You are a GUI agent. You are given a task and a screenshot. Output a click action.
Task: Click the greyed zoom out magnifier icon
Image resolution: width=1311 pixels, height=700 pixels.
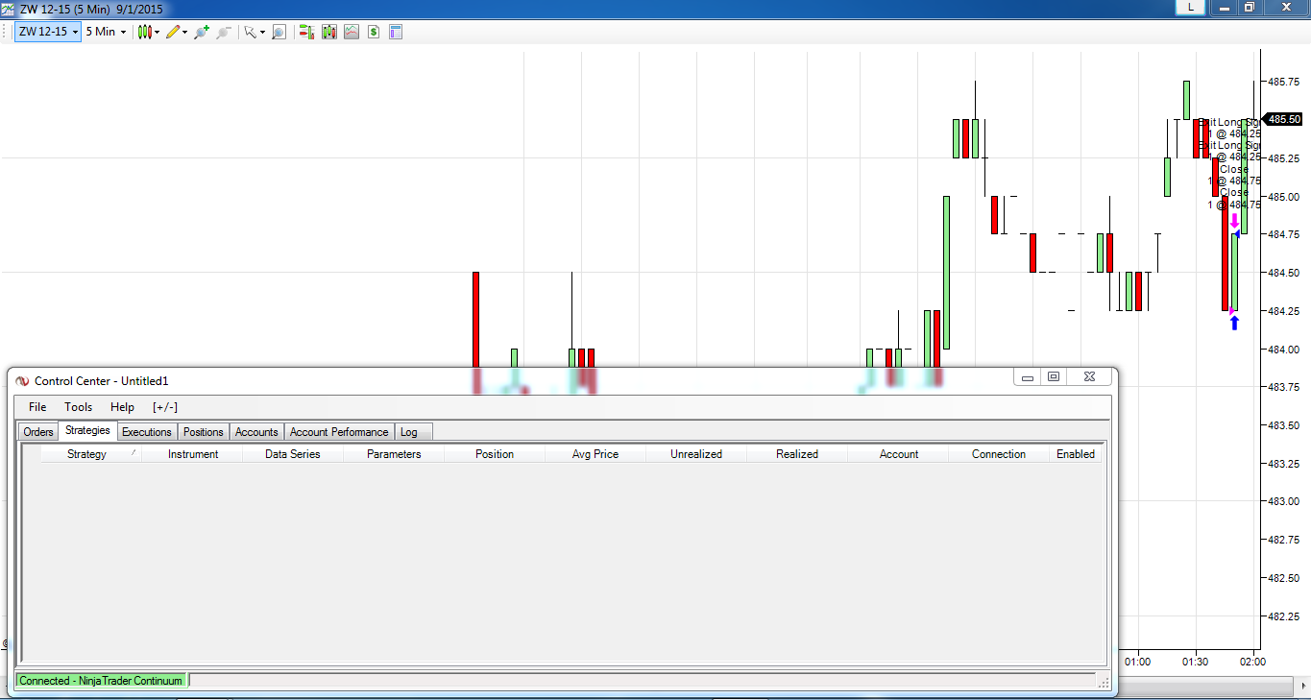click(x=224, y=32)
